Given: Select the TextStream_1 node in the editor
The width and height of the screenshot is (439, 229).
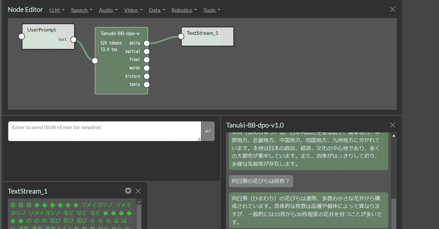Looking at the screenshot, I should pos(207,36).
